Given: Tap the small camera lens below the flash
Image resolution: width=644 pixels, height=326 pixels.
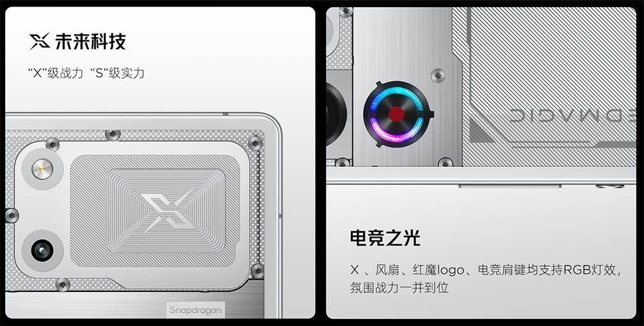Looking at the screenshot, I should pyautogui.click(x=42, y=250).
